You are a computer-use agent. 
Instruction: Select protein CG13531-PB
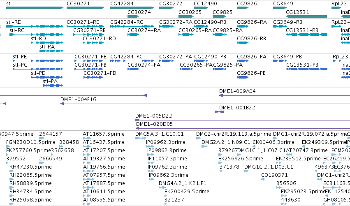point(302,65)
